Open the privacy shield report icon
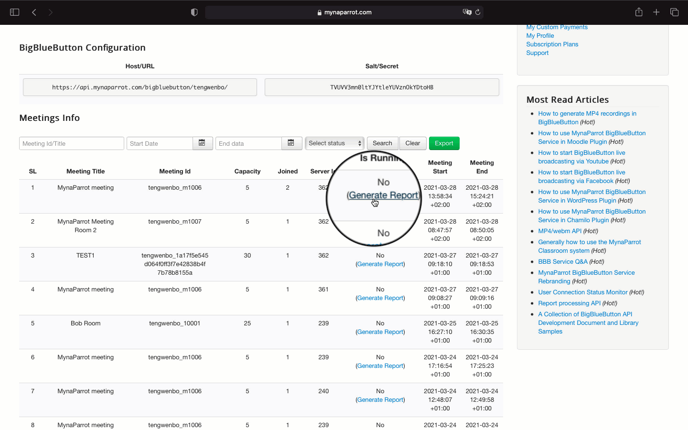 click(x=194, y=12)
